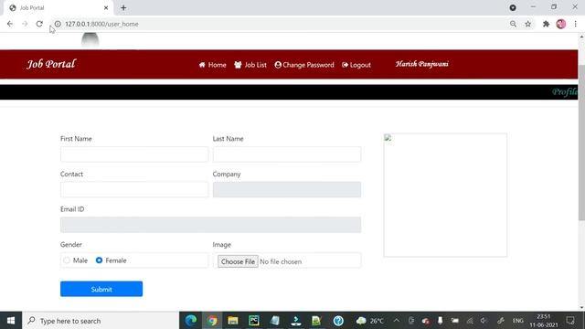Open the notification center icon
Viewport: 585px width, 329px height.
pyautogui.click(x=570, y=321)
